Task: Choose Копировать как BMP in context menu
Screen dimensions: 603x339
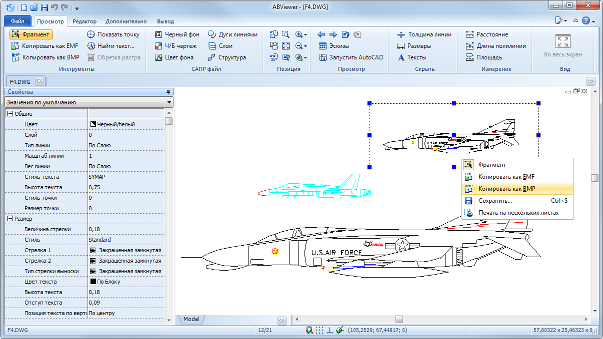Action: [507, 189]
